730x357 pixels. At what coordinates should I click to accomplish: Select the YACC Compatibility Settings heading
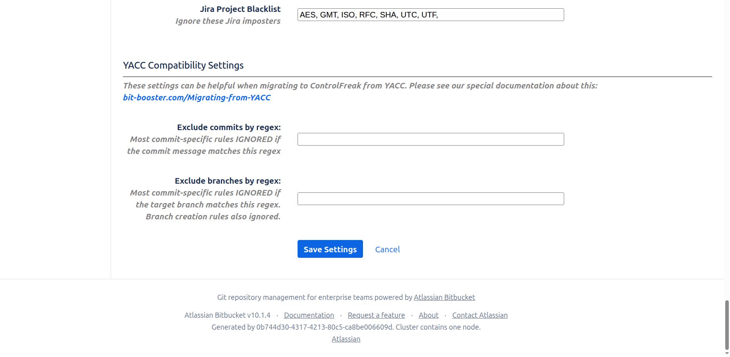183,65
